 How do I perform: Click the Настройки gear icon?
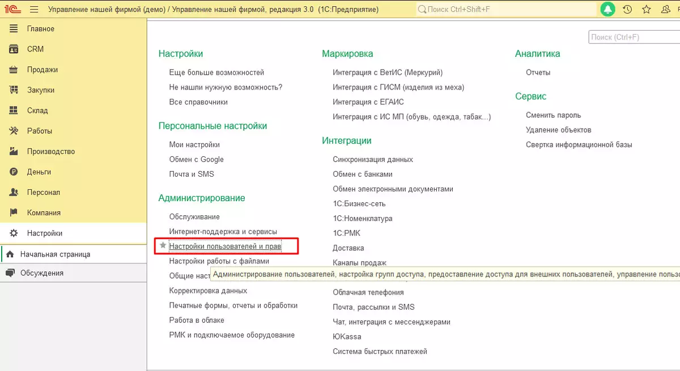click(x=14, y=233)
